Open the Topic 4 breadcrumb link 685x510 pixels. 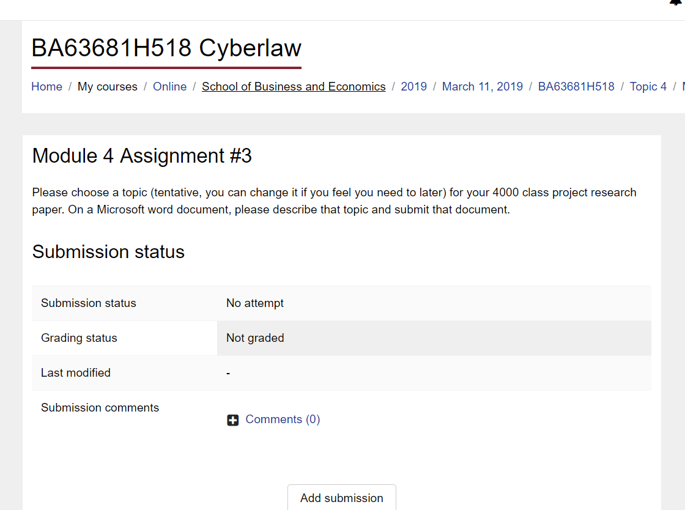[x=648, y=86]
